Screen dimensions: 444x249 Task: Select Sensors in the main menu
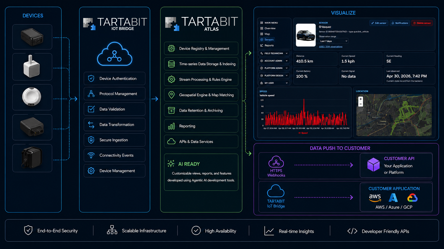[x=267, y=40]
